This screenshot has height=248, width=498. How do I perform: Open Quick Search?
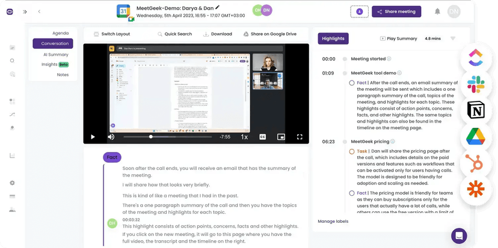[x=174, y=34]
